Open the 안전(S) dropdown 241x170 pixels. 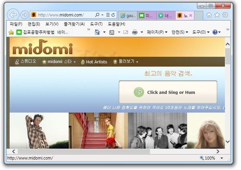(x=180, y=32)
